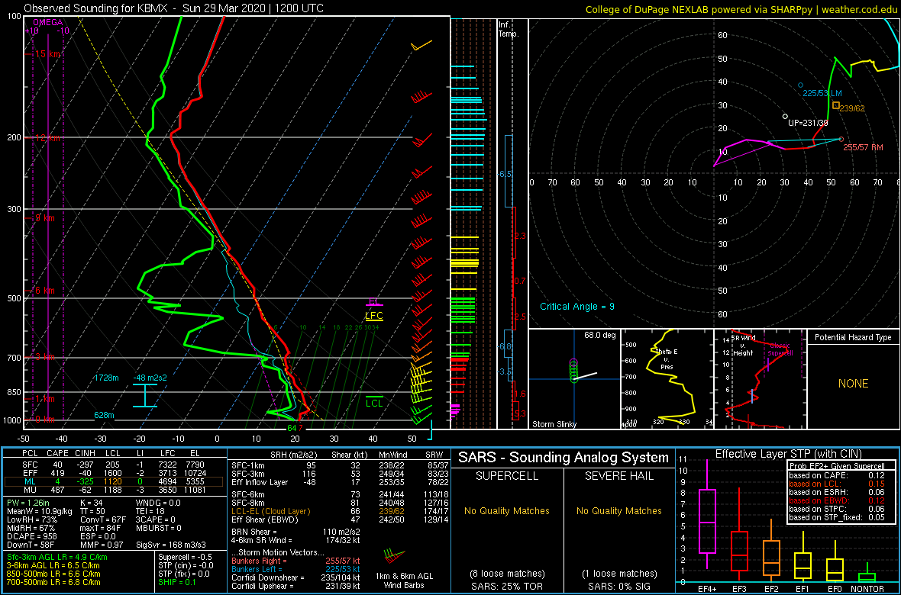Screen dimensions: 901x595
Task: Click the yellow LFC marker on the skew-T
Action: (x=374, y=316)
